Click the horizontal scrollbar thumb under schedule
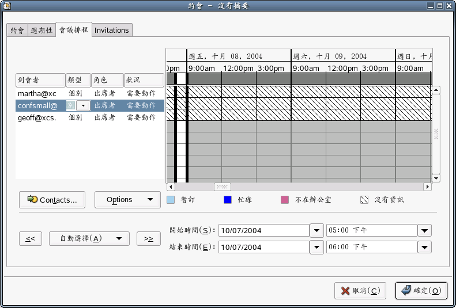 coord(223,187)
